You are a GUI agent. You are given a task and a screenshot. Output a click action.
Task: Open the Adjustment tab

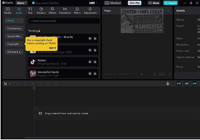[x=90, y=11]
